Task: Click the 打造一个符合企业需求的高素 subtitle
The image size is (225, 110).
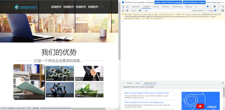Action: click(58, 61)
